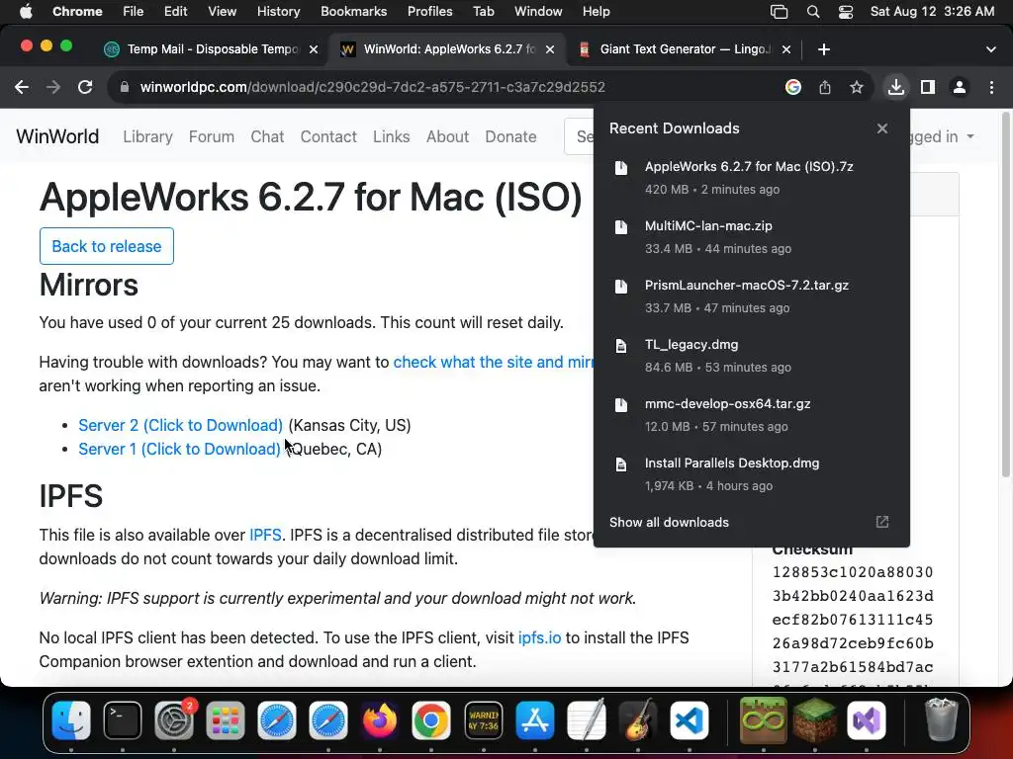Open the Forum nav link
The height and width of the screenshot is (759, 1013).
(212, 136)
